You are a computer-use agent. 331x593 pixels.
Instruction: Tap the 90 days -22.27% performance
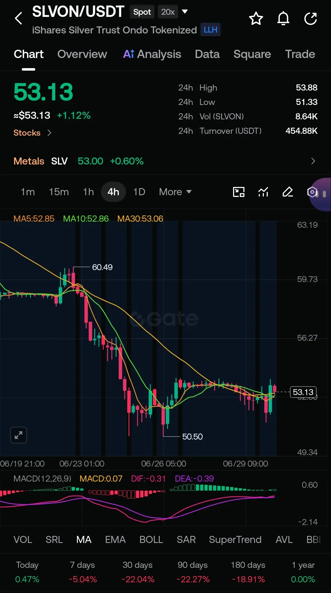point(193,572)
